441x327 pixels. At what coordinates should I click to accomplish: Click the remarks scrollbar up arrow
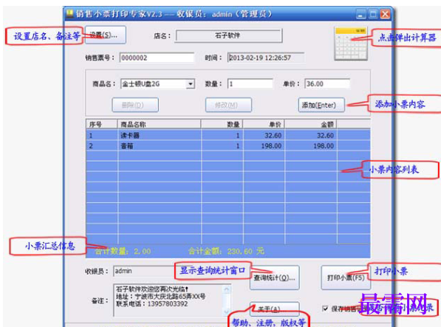[x=227, y=289]
